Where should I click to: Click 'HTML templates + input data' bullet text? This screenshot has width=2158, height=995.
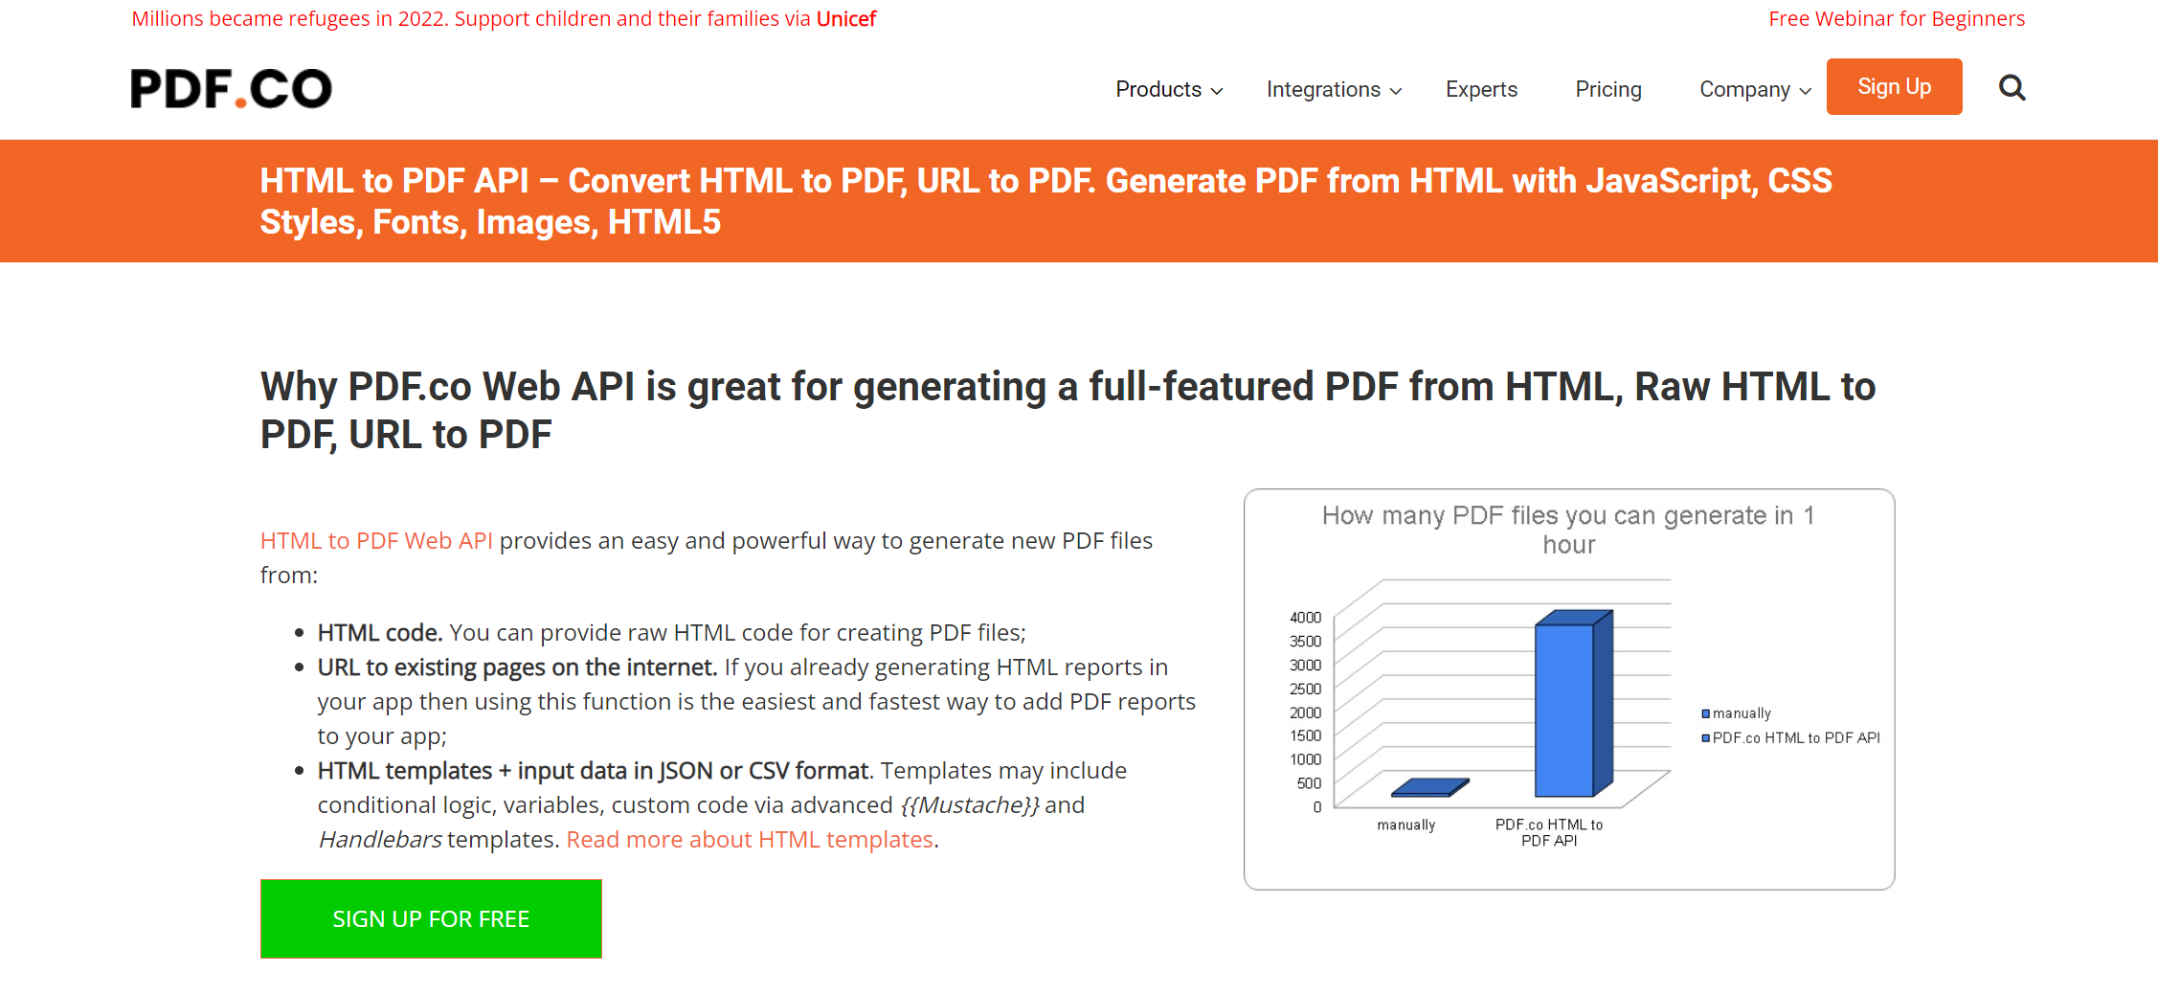tap(596, 771)
